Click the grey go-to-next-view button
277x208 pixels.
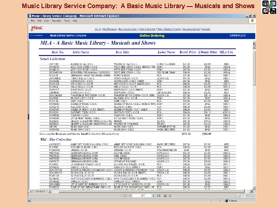pos(170,196)
